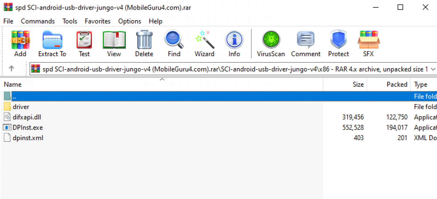437x199 pixels.
Task: Click the Wizard icon
Action: [x=204, y=43]
